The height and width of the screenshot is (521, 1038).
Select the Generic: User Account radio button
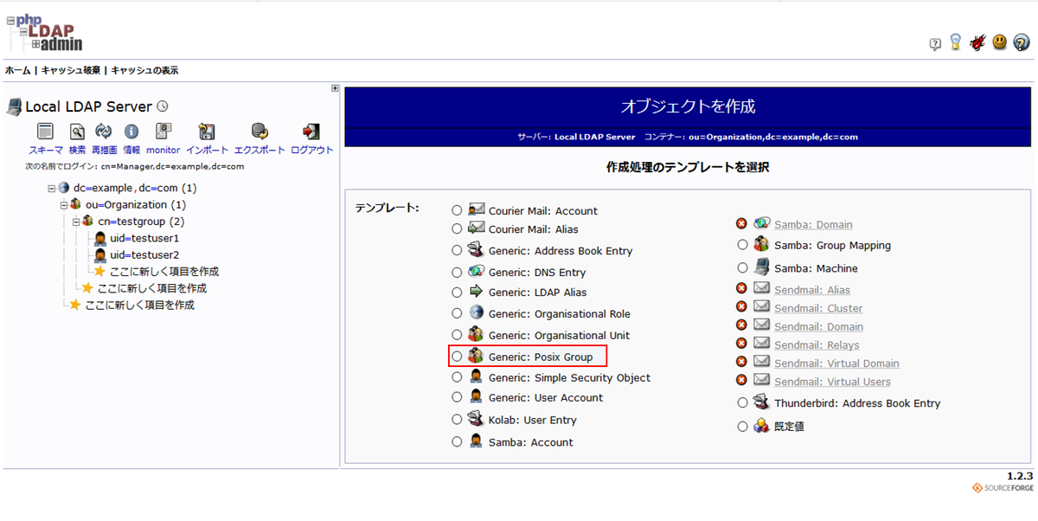click(457, 398)
